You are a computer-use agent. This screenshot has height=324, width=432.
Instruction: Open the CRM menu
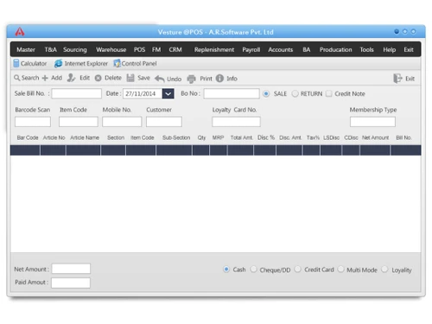[175, 49]
